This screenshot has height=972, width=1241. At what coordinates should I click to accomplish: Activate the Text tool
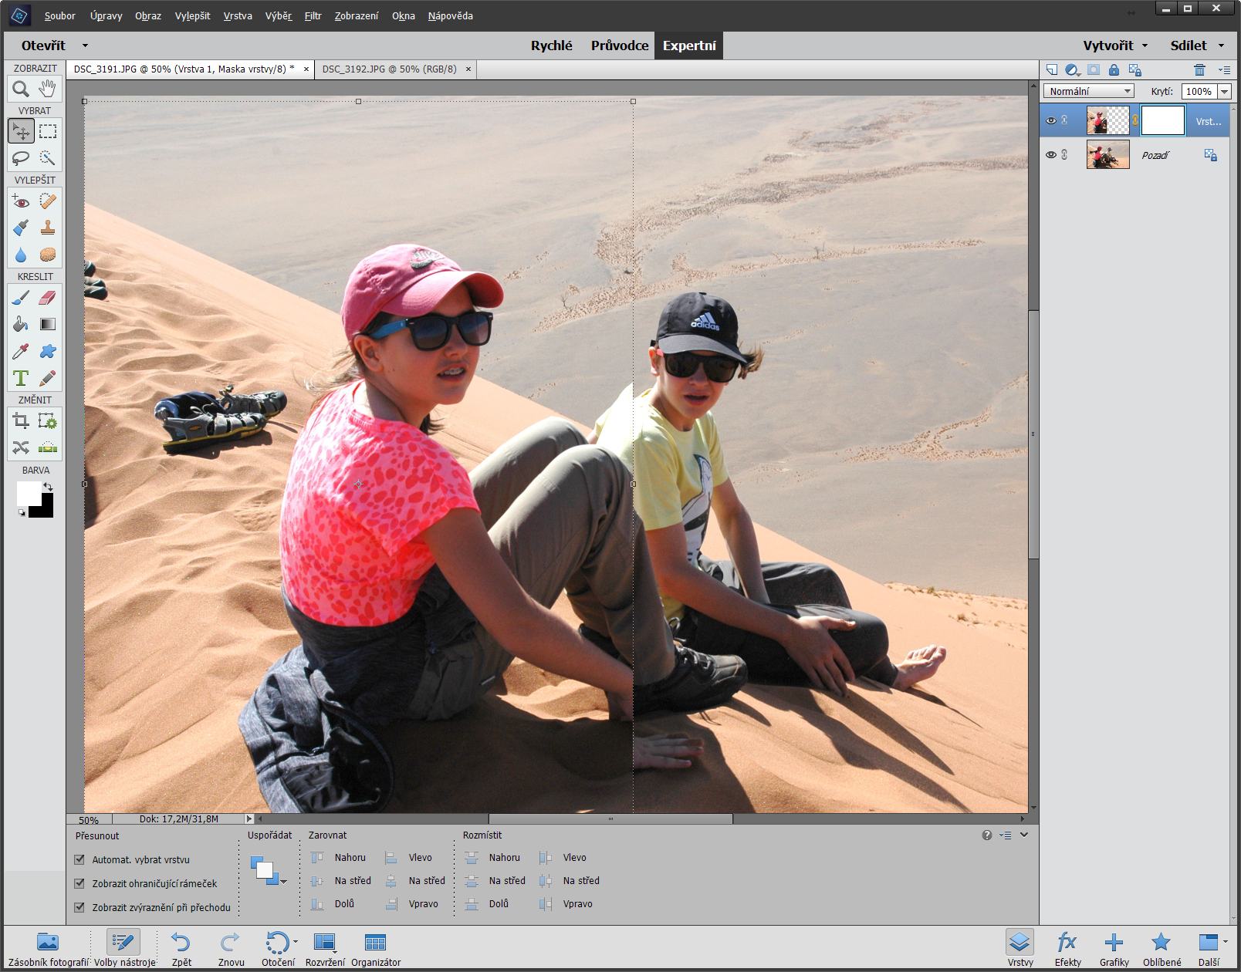(x=21, y=378)
